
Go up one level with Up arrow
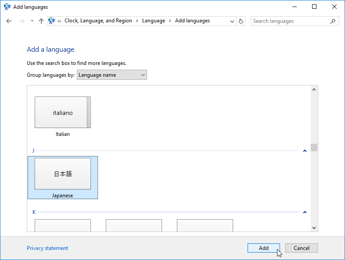pyautogui.click(x=41, y=21)
